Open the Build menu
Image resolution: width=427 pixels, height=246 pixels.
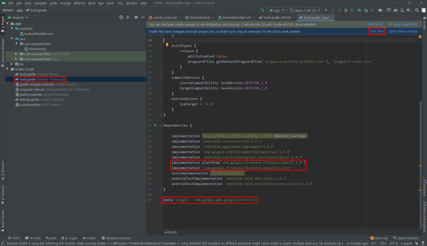coord(92,3)
